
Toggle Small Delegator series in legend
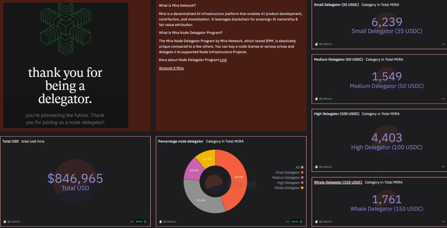pos(289,172)
